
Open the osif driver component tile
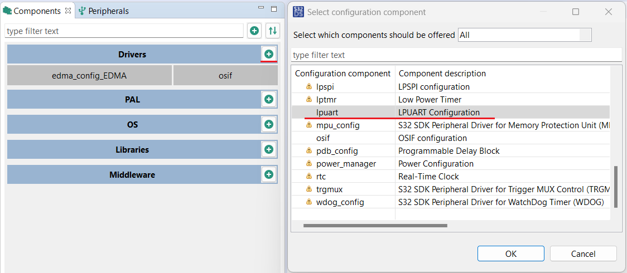click(225, 75)
